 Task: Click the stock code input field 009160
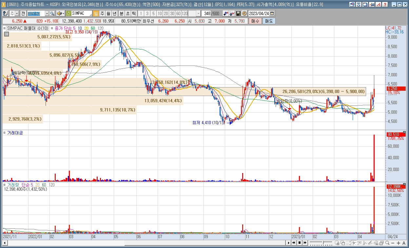pos(36,13)
